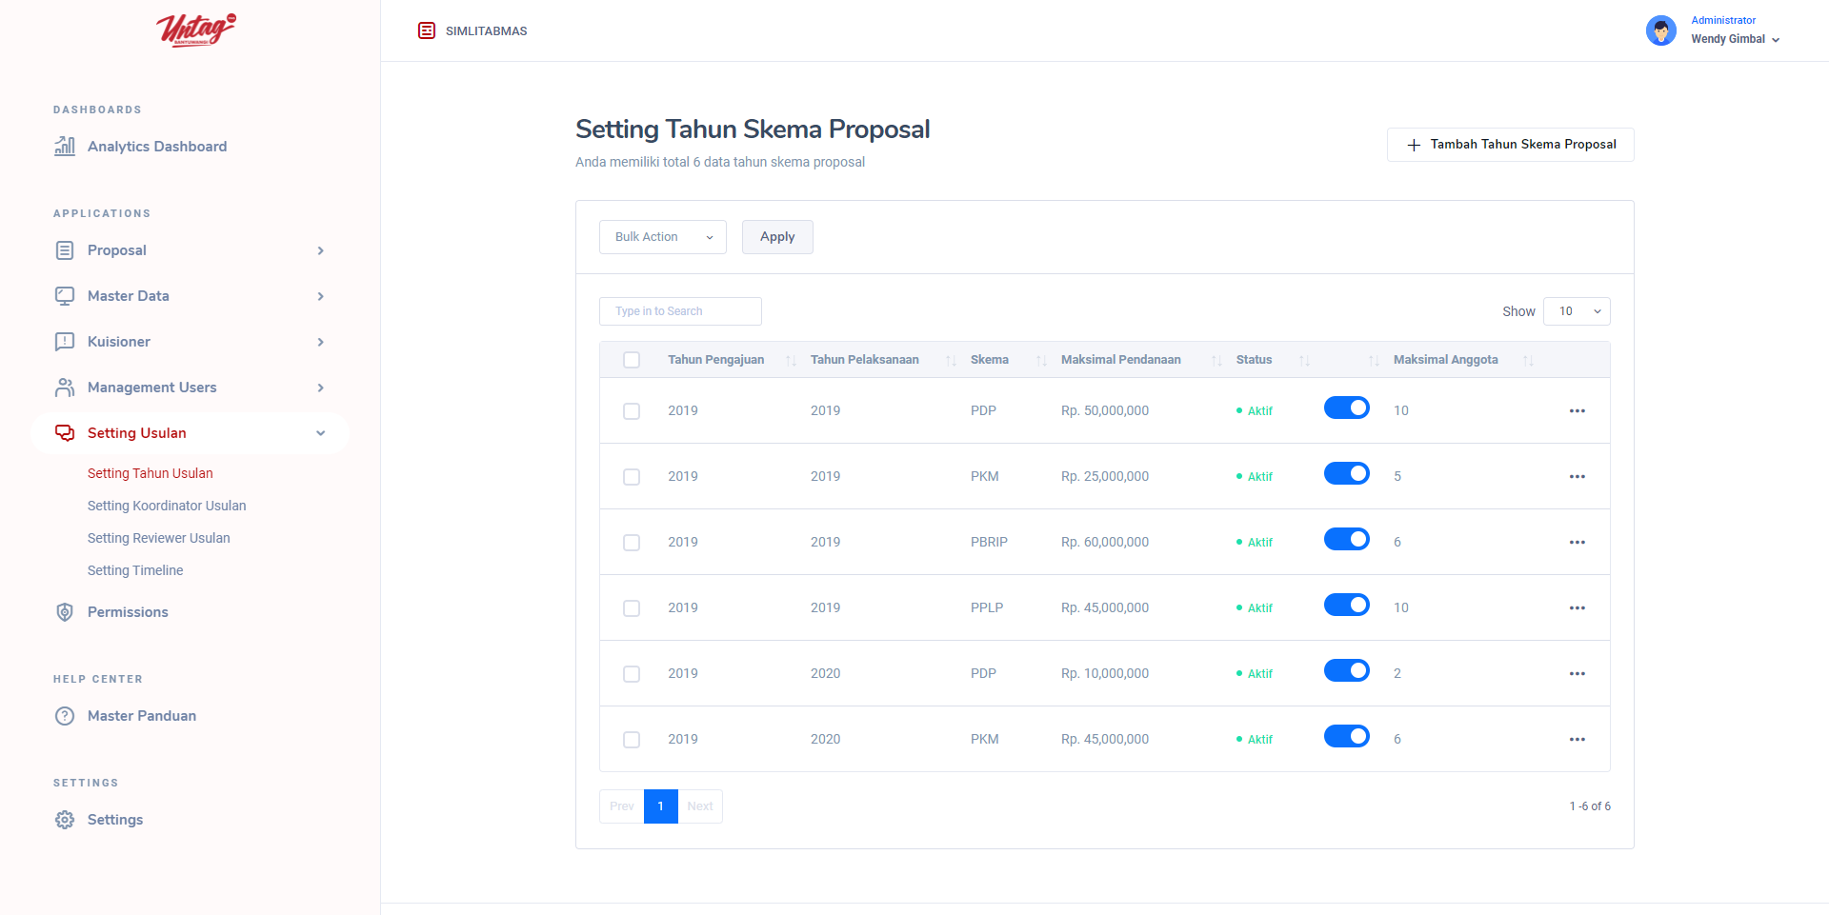Click the Settings gear icon in sidebar

click(65, 820)
